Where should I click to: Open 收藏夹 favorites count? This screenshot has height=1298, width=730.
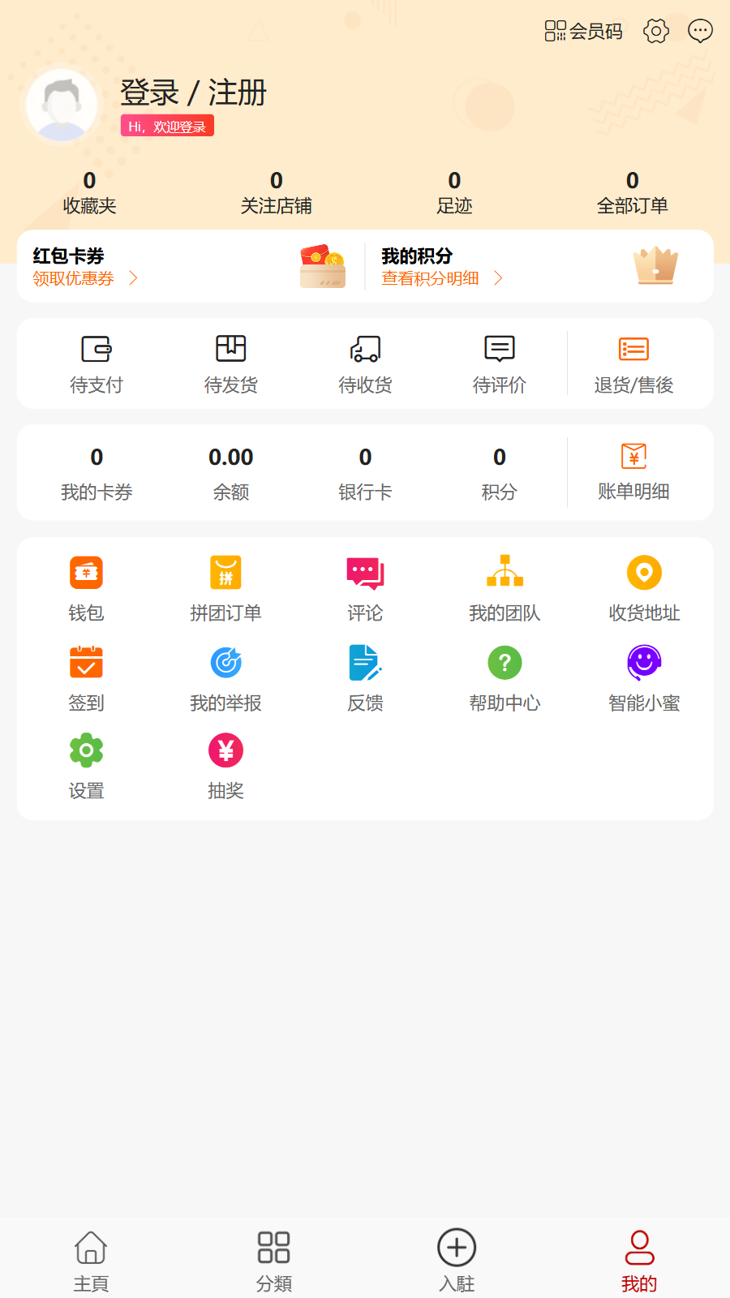click(89, 193)
